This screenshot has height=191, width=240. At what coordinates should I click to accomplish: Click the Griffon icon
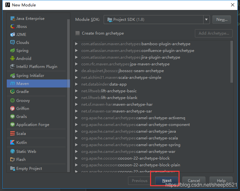(12, 108)
